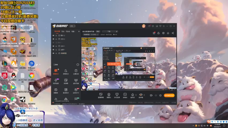Click the shirt skin icon in title bar

coord(160,26)
